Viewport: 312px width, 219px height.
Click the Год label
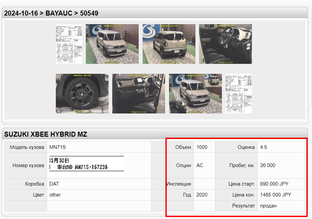[187, 195]
